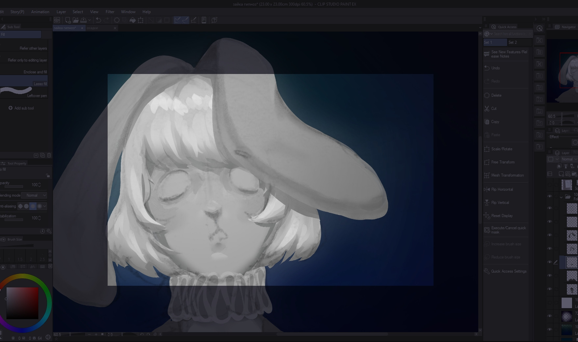578x342 pixels.
Task: Select Set 1 in Quick Access
Action: [x=495, y=42]
